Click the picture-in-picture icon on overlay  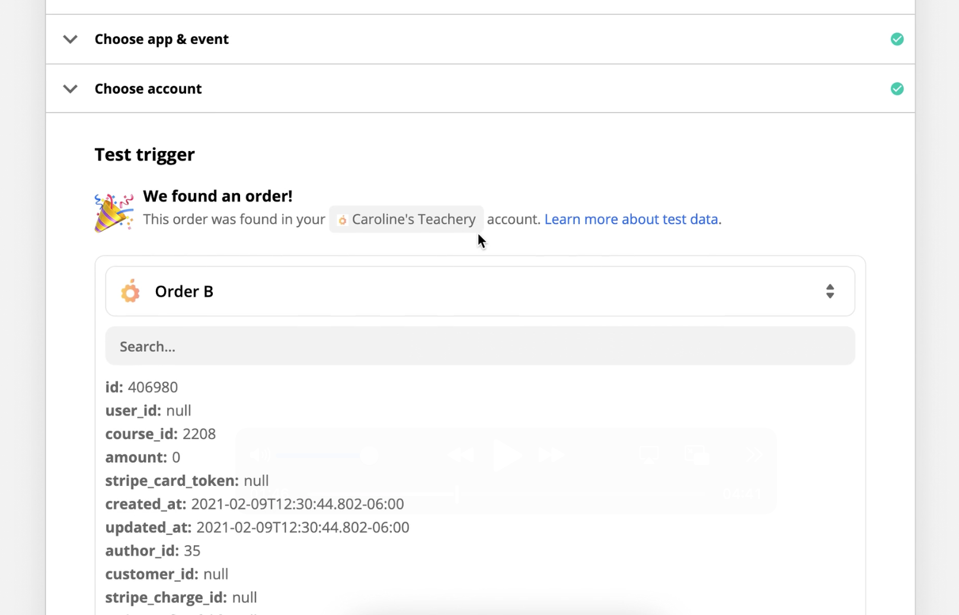pos(696,455)
